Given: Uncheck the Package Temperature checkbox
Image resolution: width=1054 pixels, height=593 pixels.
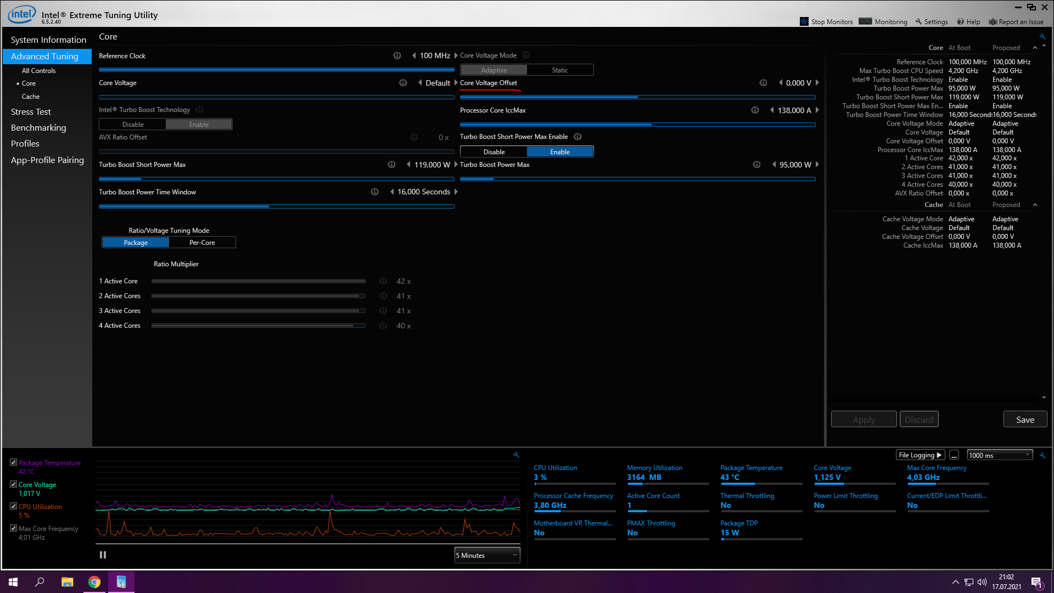Looking at the screenshot, I should (x=13, y=462).
